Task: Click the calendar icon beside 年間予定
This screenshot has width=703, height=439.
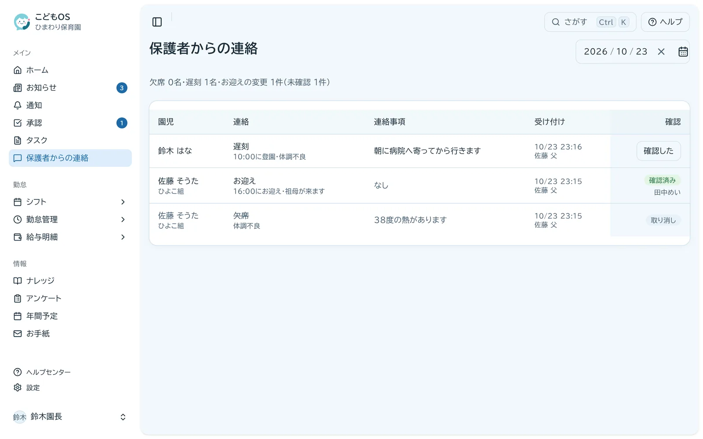Action: pos(18,316)
